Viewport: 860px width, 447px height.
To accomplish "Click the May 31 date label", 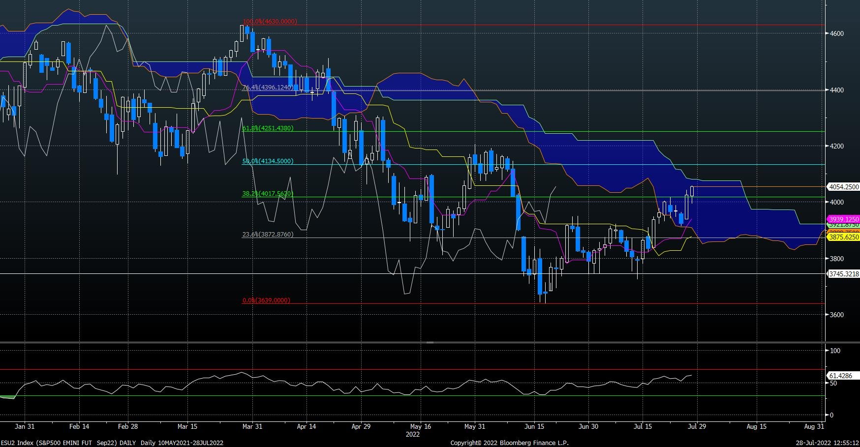I will tap(475, 427).
